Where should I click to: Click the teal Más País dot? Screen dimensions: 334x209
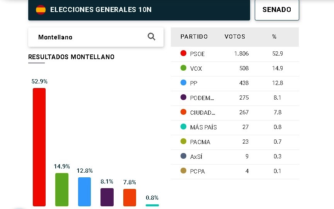[x=184, y=127]
